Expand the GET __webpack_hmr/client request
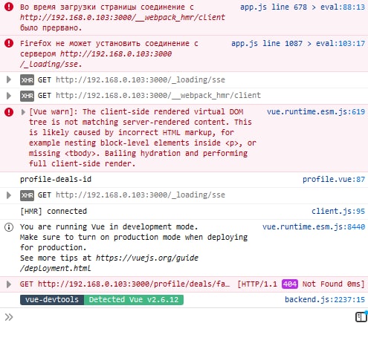This screenshot has height=346, width=368. click(9, 96)
